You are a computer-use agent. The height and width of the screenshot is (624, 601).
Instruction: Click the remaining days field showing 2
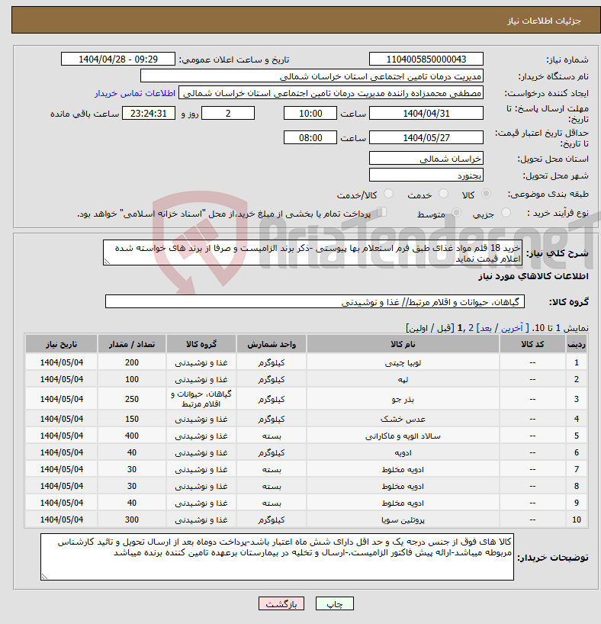click(228, 113)
